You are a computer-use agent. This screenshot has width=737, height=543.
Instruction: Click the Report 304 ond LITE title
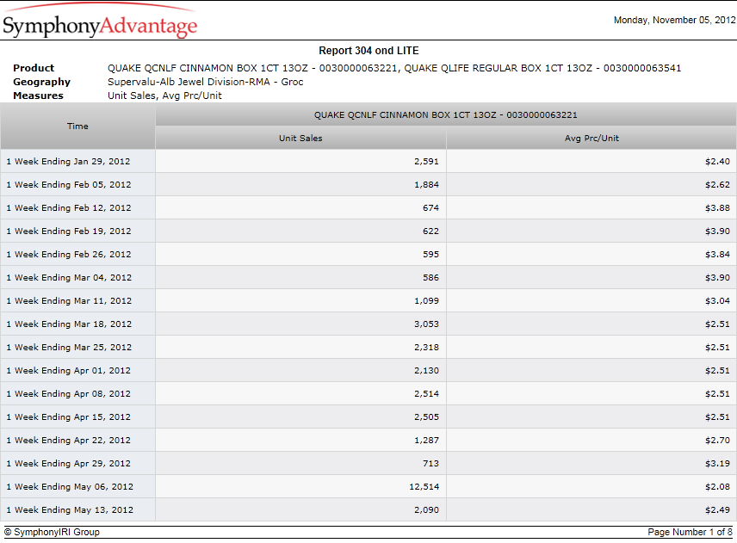point(368,50)
